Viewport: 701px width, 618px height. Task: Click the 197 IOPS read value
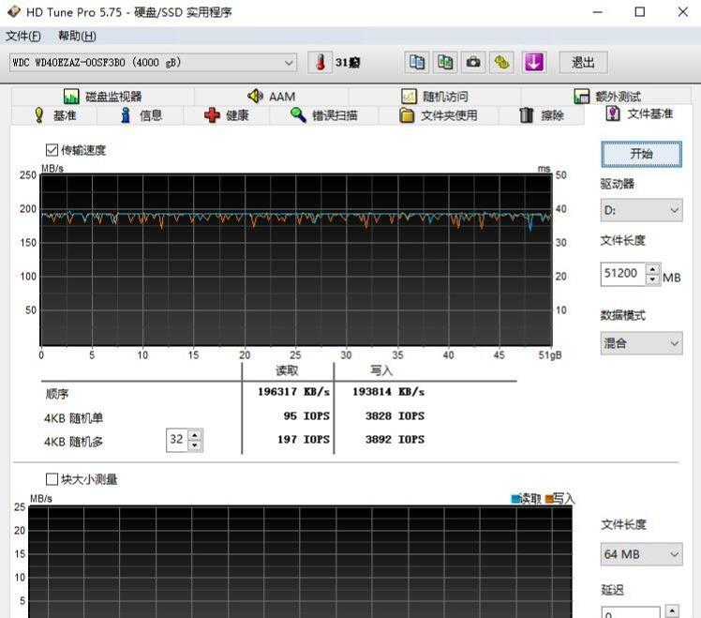303,440
